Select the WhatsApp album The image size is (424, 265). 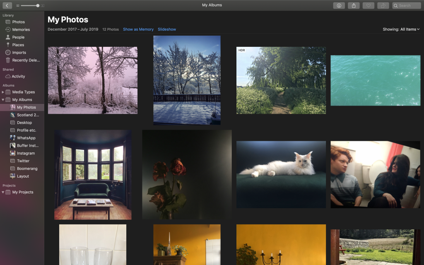point(26,138)
